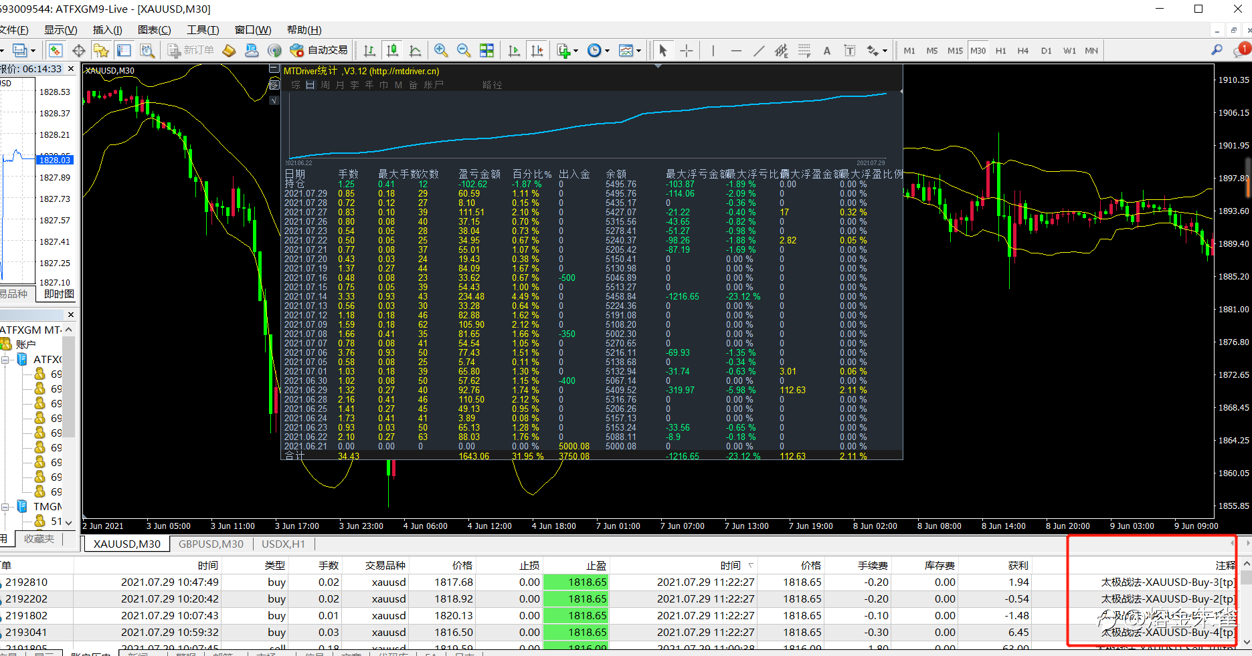The height and width of the screenshot is (656, 1252).
Task: Open the Market Watch window icon
Action: [x=56, y=51]
